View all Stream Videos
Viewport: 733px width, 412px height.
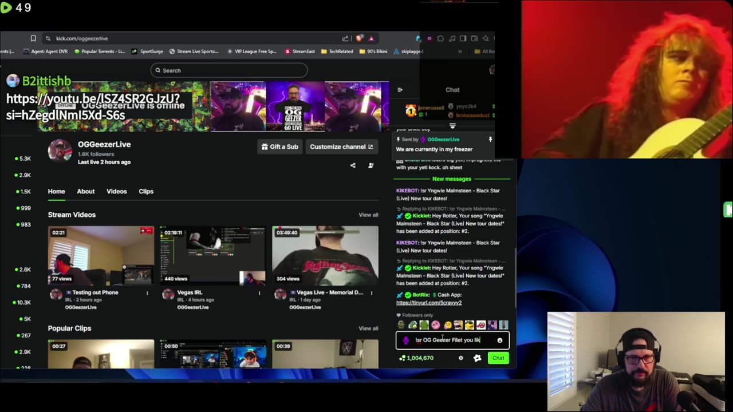(368, 215)
